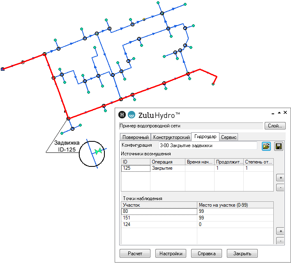
Task: Select the blue square source node on the map
Action: pos(2,69)
